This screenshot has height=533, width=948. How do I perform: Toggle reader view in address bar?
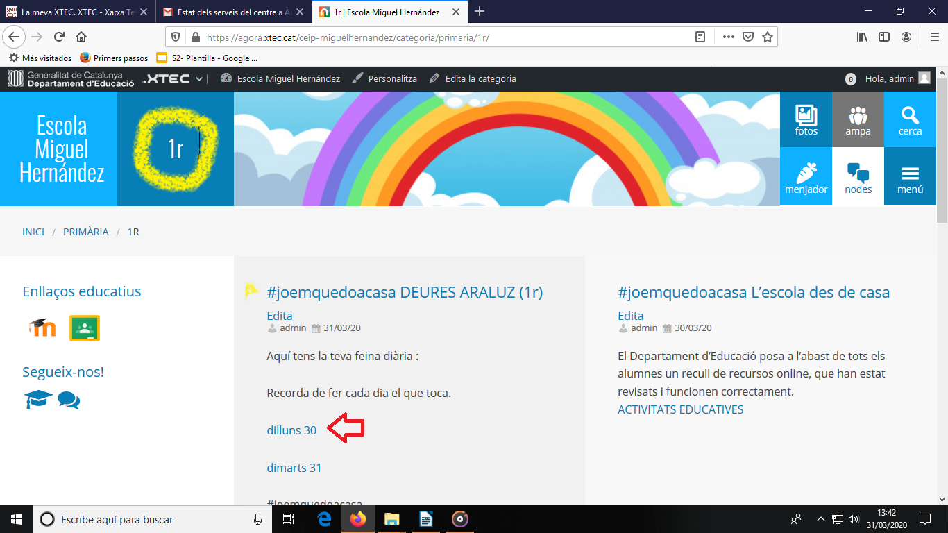[x=700, y=37]
